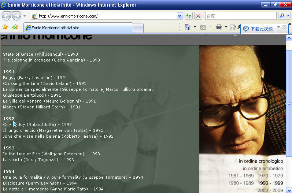Print the page with printer icon
Viewport: 292px width, 193px height.
click(219, 27)
